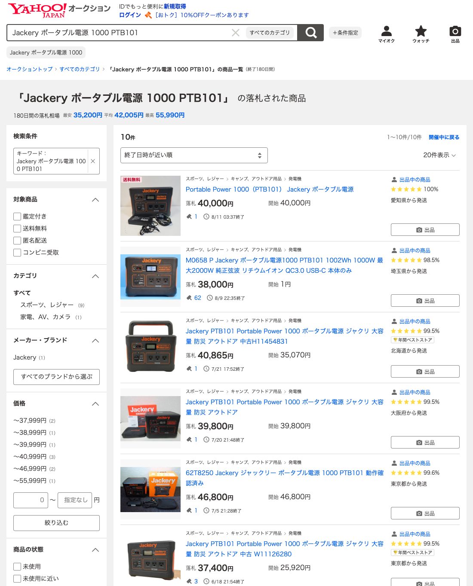The height and width of the screenshot is (586, 473).
Task: Click the 新規取得 link
Action: coord(175,6)
